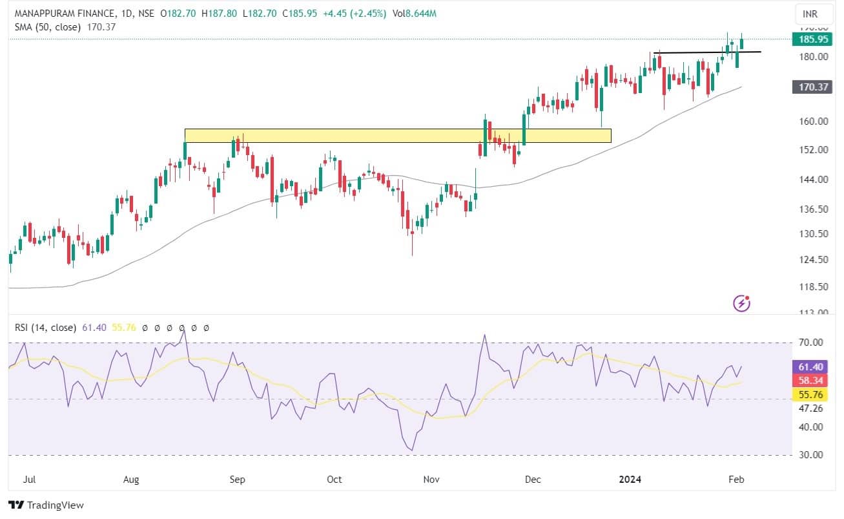Click the TradingView logo

(x=46, y=505)
